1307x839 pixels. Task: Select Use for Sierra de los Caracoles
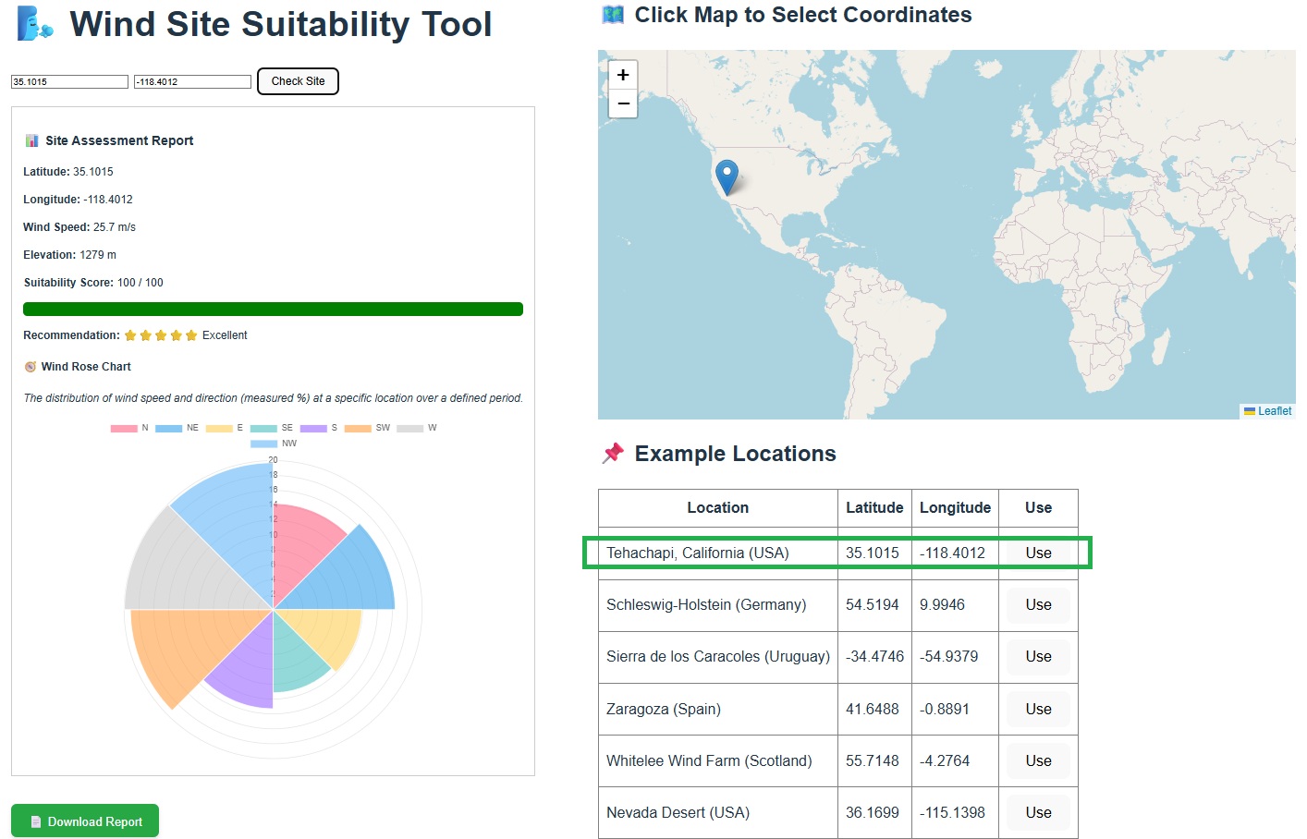click(1038, 657)
